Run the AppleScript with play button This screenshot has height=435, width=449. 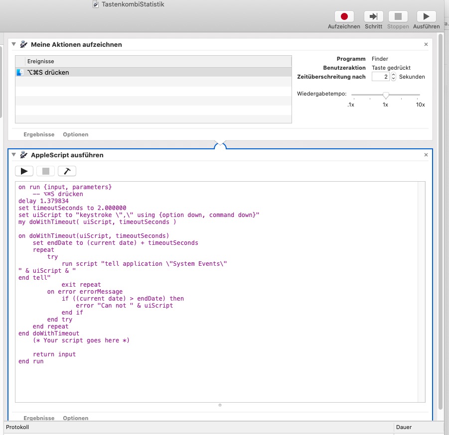pyautogui.click(x=24, y=171)
